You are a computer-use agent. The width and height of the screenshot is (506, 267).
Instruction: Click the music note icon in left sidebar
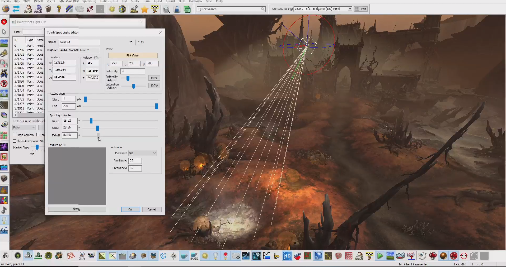tap(4, 210)
